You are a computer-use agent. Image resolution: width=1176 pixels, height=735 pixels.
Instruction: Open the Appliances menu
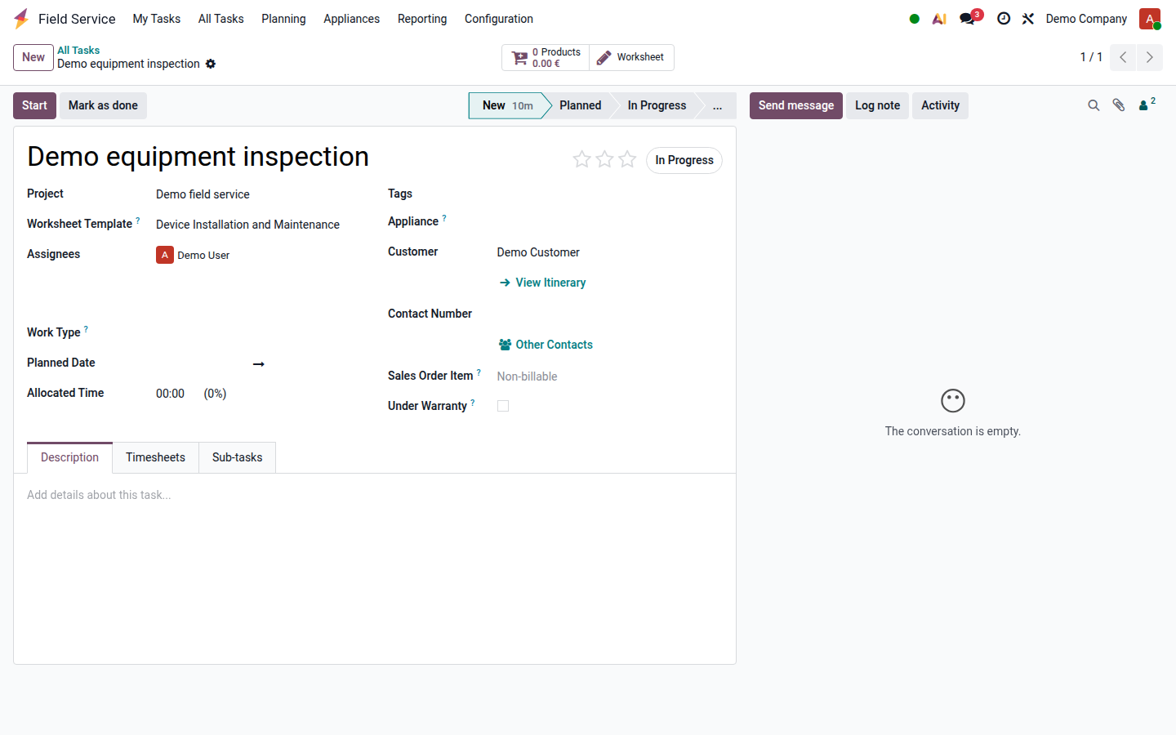click(351, 19)
